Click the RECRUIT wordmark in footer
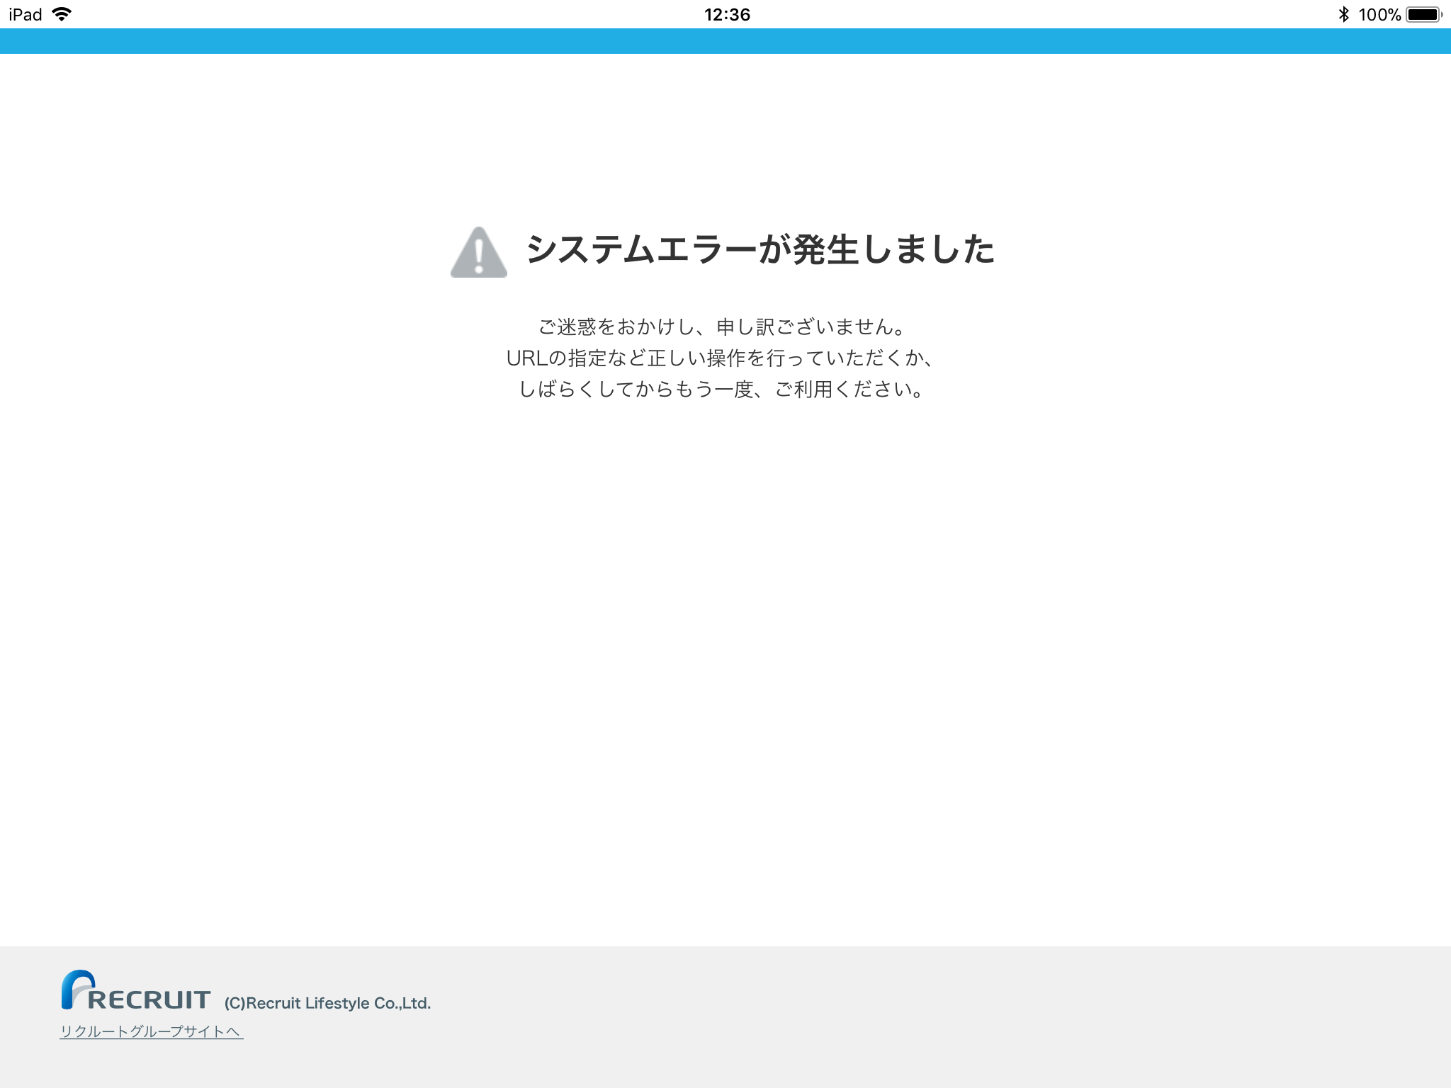 [149, 999]
